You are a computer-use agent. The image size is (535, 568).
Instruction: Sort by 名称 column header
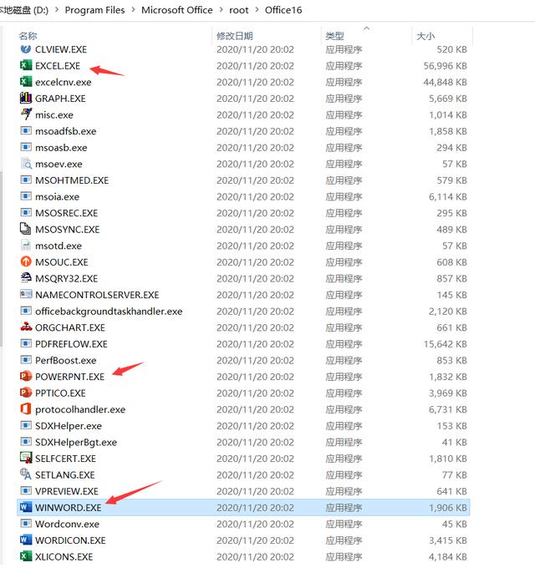(x=28, y=36)
